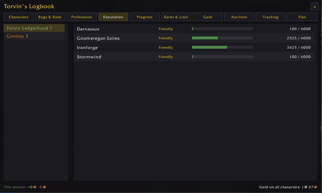Click the Stormwind faction name
This screenshot has width=322, height=193.
[89, 57]
